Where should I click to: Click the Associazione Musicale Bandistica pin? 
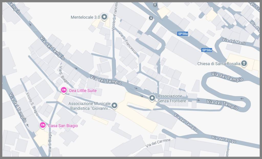click(114, 105)
